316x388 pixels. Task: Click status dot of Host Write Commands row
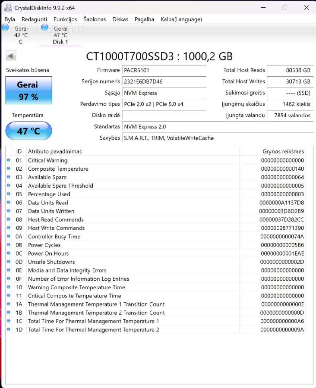[x=9, y=228]
